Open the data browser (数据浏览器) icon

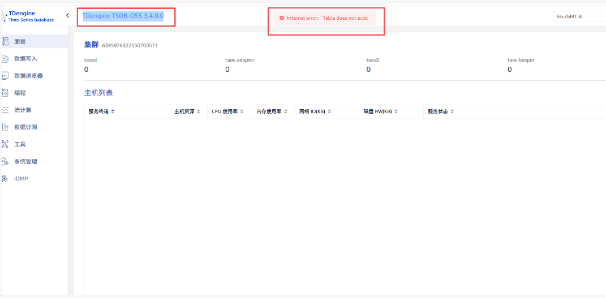pyautogui.click(x=5, y=75)
